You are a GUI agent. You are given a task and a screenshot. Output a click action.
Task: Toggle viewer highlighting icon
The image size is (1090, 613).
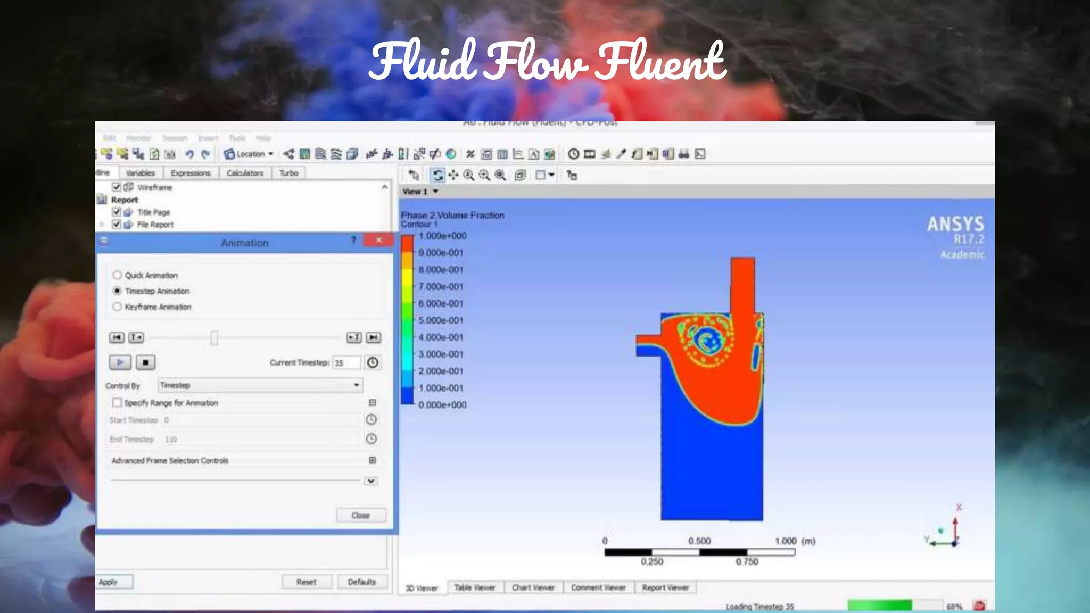coord(520,175)
